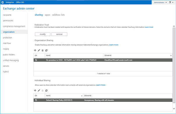Expand the arrow next to help icon
Viewport: 176px width, 114px height.
[x=173, y=2]
